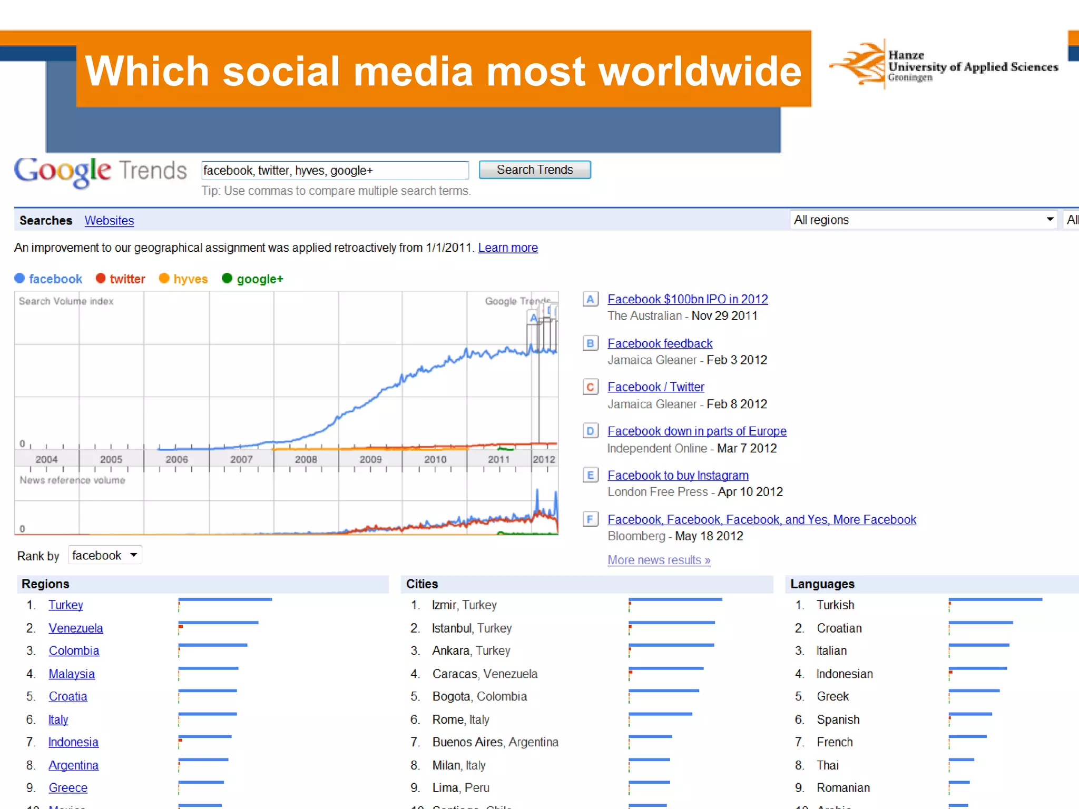Screen dimensions: 1079x809
Task: Open Facebook to buy Instagram article
Action: coord(678,475)
